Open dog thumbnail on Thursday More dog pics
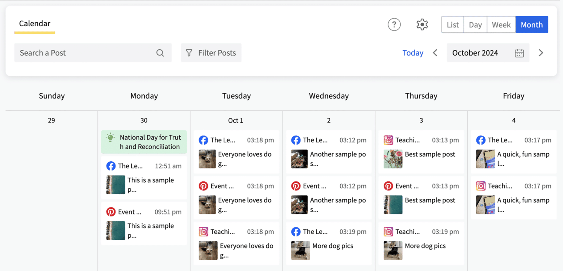The height and width of the screenshot is (271, 563). pos(393,250)
